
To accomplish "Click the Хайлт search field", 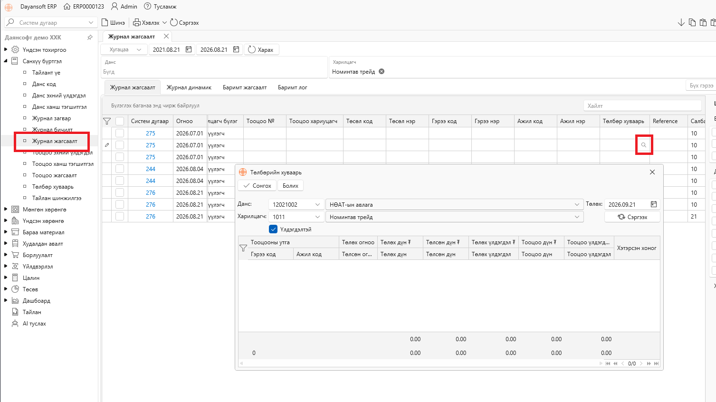I will click(x=642, y=105).
